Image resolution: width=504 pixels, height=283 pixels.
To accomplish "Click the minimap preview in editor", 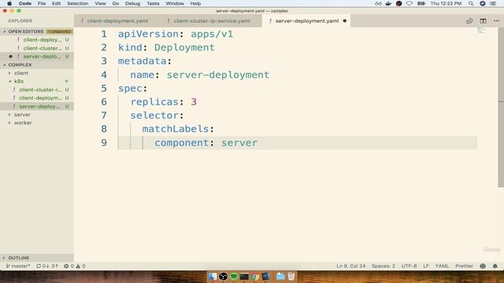I will [x=481, y=31].
